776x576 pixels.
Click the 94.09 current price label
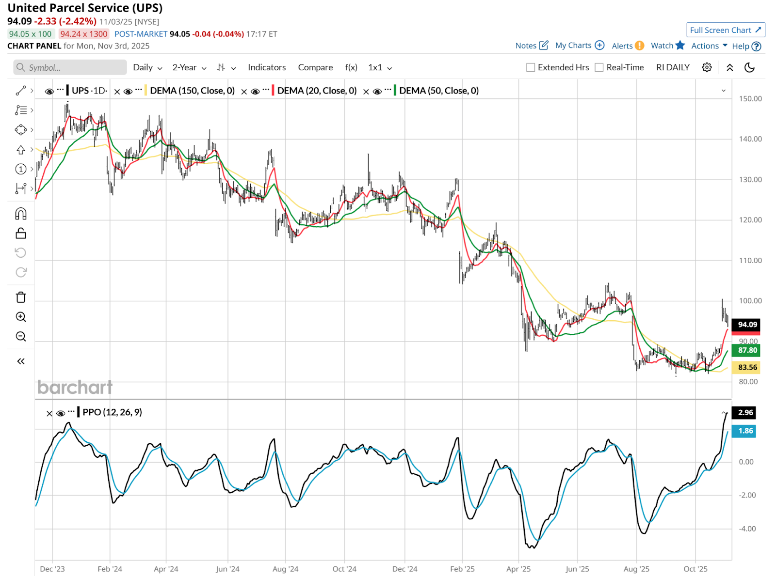tap(746, 325)
